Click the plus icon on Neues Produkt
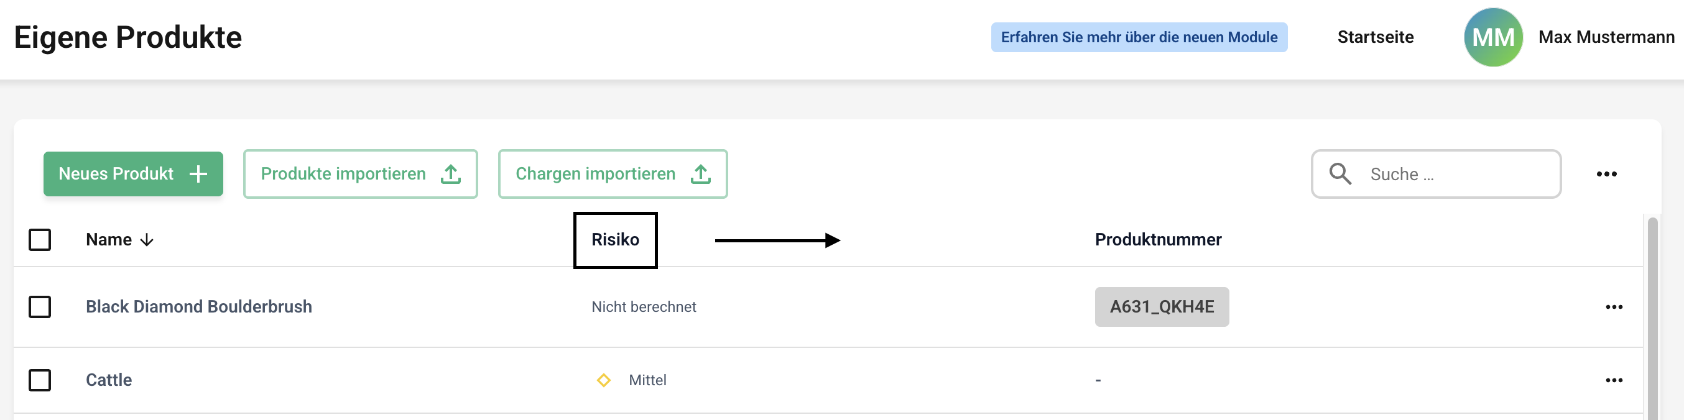 (198, 174)
